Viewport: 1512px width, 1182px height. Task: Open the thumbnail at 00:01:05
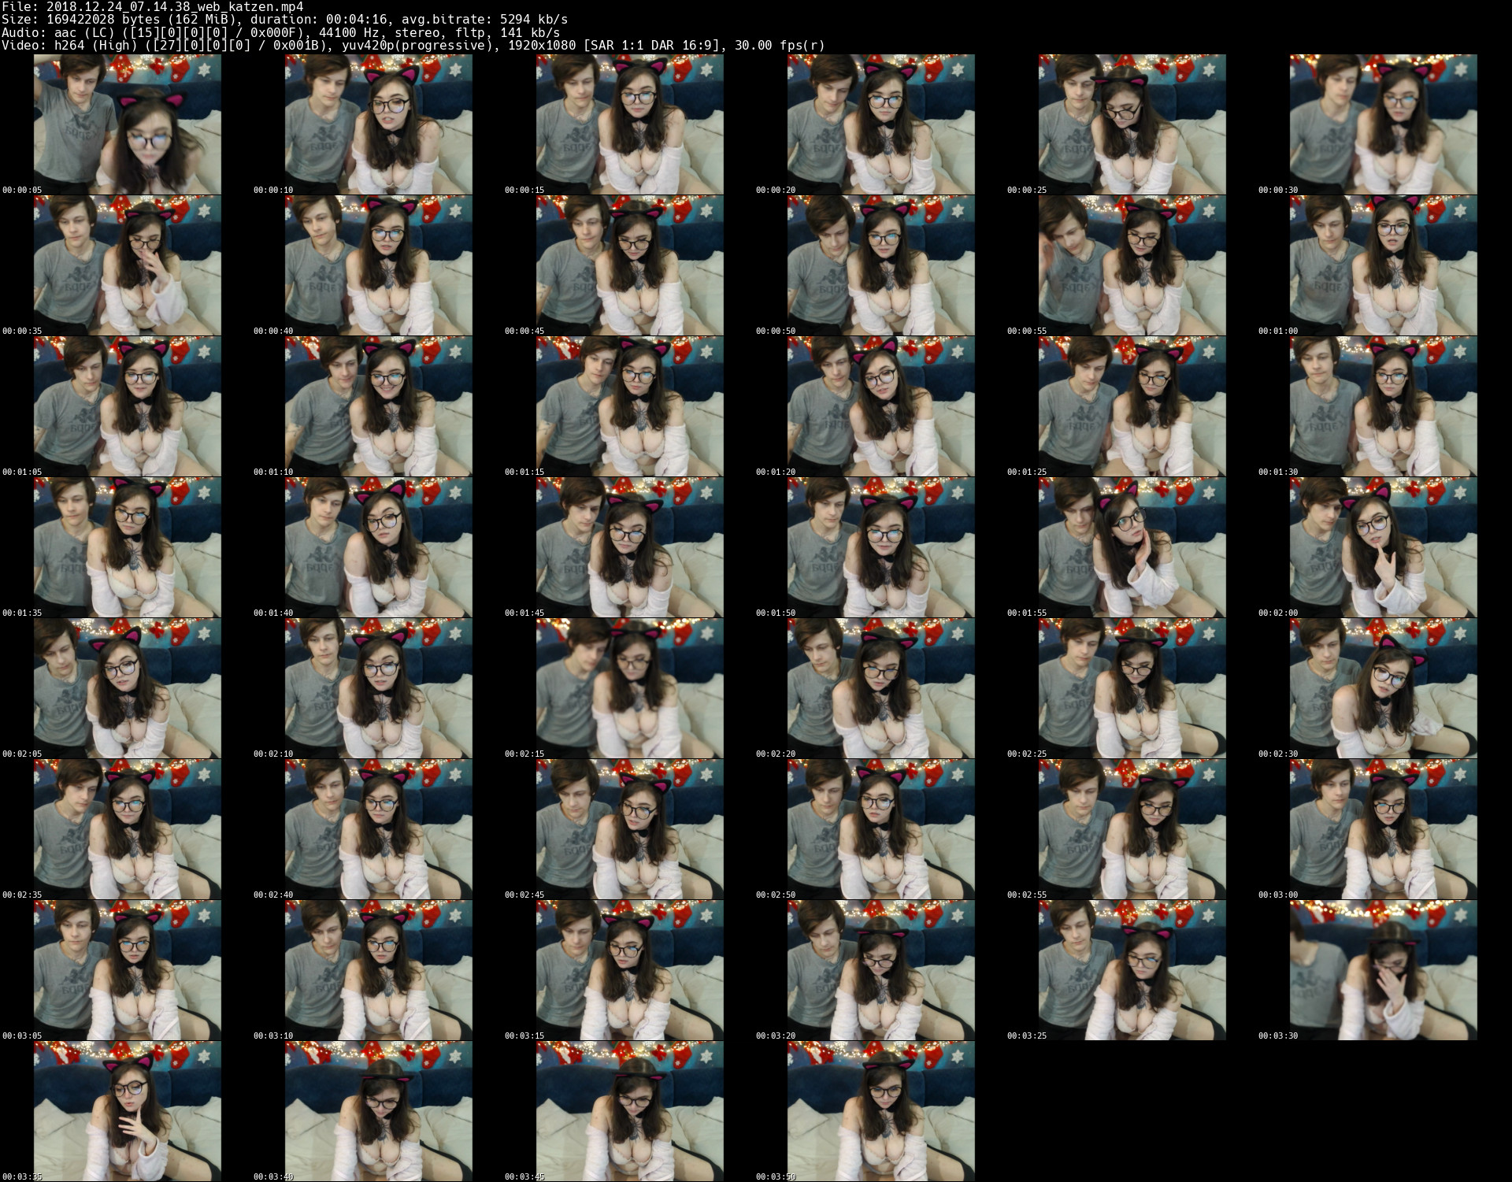127,406
